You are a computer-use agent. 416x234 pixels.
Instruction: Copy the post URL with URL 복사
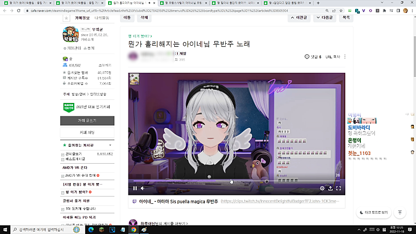click(333, 57)
